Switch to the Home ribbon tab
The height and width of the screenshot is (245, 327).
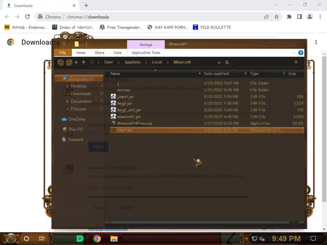point(81,53)
